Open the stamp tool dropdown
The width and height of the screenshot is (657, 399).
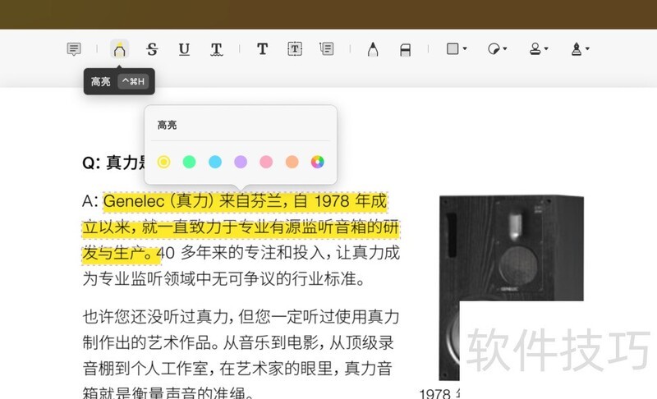pos(538,49)
